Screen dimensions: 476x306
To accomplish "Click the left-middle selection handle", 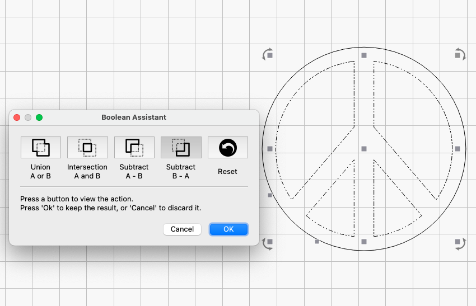I will (x=270, y=149).
